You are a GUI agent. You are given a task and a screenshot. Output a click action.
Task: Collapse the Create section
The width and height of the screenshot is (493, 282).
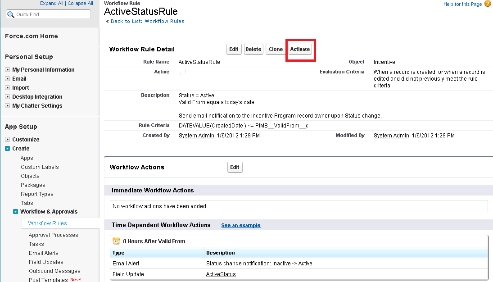point(7,149)
